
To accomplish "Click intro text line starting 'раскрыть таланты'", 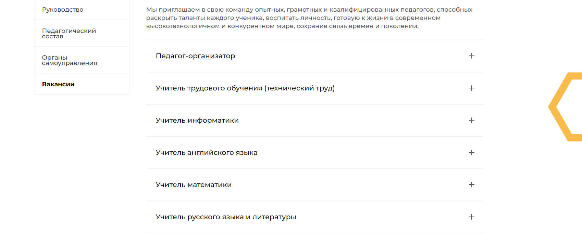I will point(293,18).
